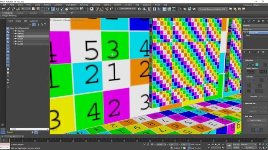Hide Box004 using its eye icon

[14, 39]
